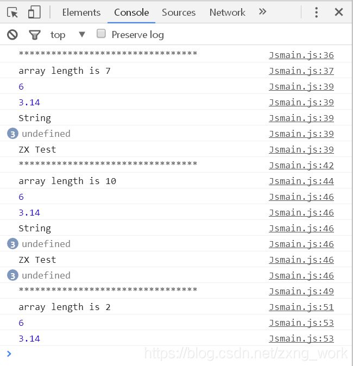Click the Jsmain.js:39 link in the undefined row

pyautogui.click(x=301, y=134)
